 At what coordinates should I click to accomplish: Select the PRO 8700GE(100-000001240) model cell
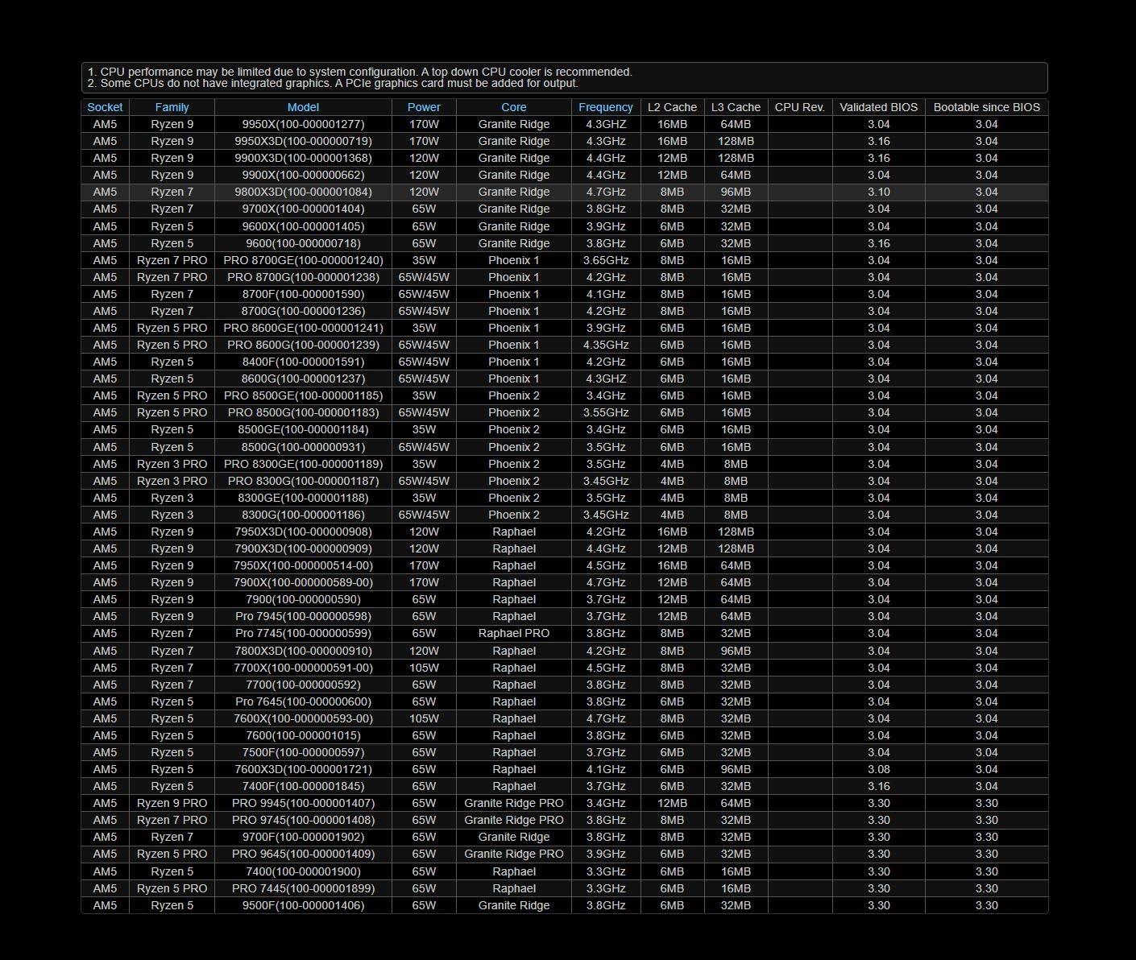point(303,260)
